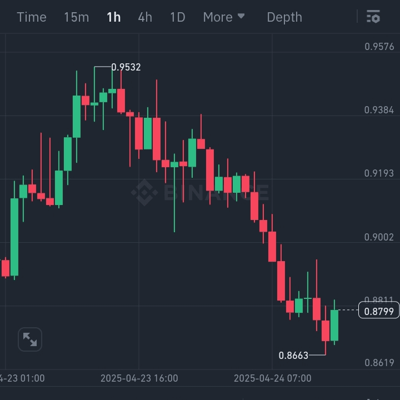Expand the chart to fullscreen

tap(30, 339)
